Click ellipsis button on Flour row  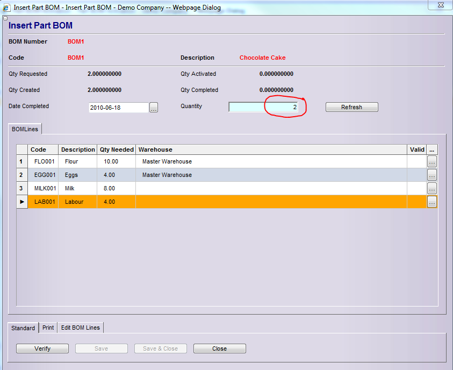(x=432, y=161)
